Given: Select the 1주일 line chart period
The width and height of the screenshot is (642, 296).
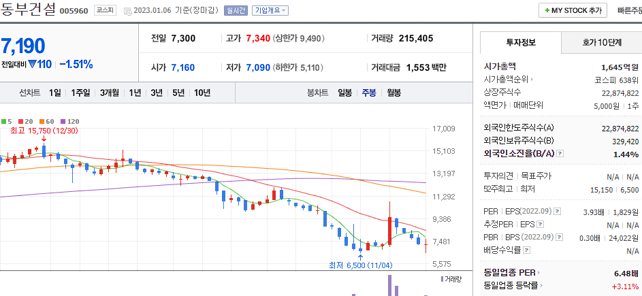Looking at the screenshot, I should click(x=80, y=93).
